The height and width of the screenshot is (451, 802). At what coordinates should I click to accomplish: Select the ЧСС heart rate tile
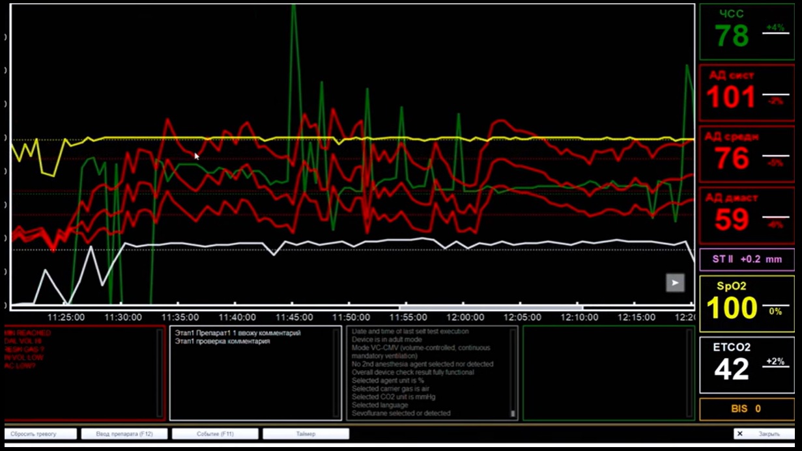[747, 32]
